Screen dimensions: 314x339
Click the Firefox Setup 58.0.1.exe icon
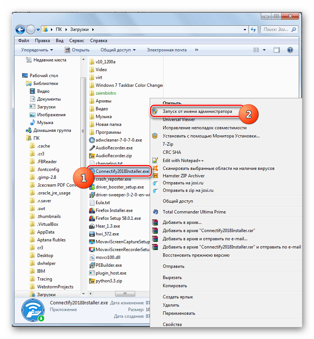pyautogui.click(x=92, y=218)
